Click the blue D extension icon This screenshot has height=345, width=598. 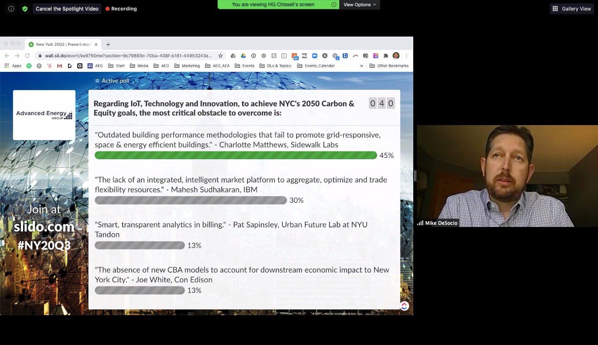coord(345,56)
